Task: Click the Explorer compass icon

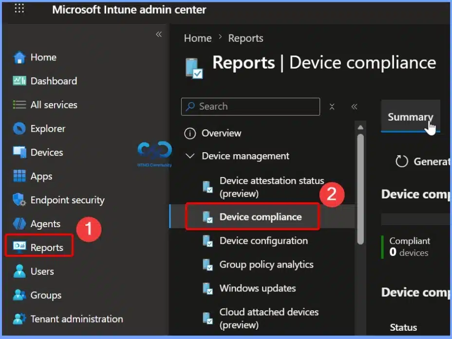Action: [x=19, y=128]
